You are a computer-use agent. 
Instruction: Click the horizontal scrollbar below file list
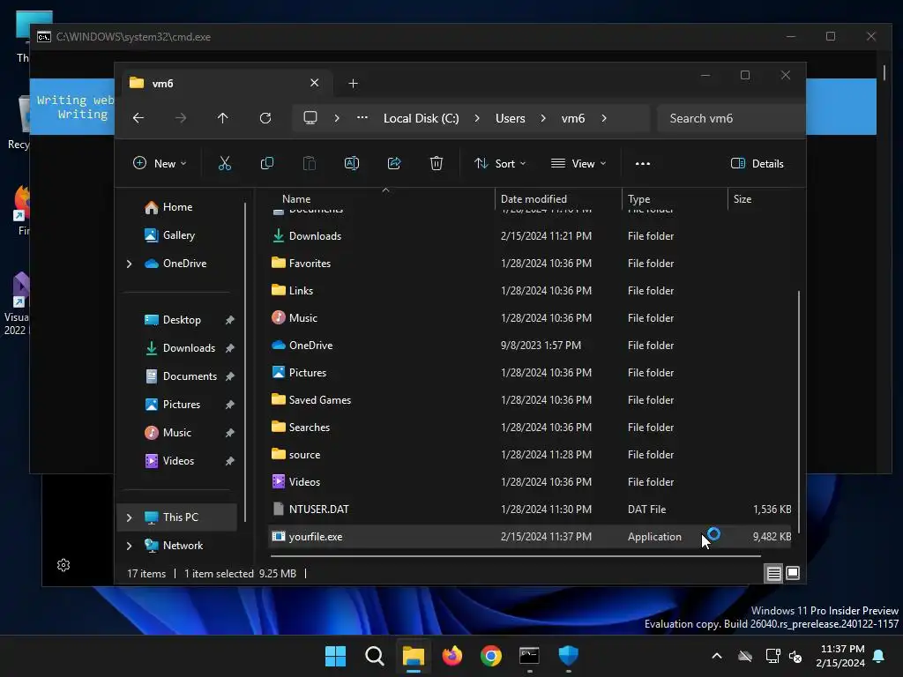[515, 556]
